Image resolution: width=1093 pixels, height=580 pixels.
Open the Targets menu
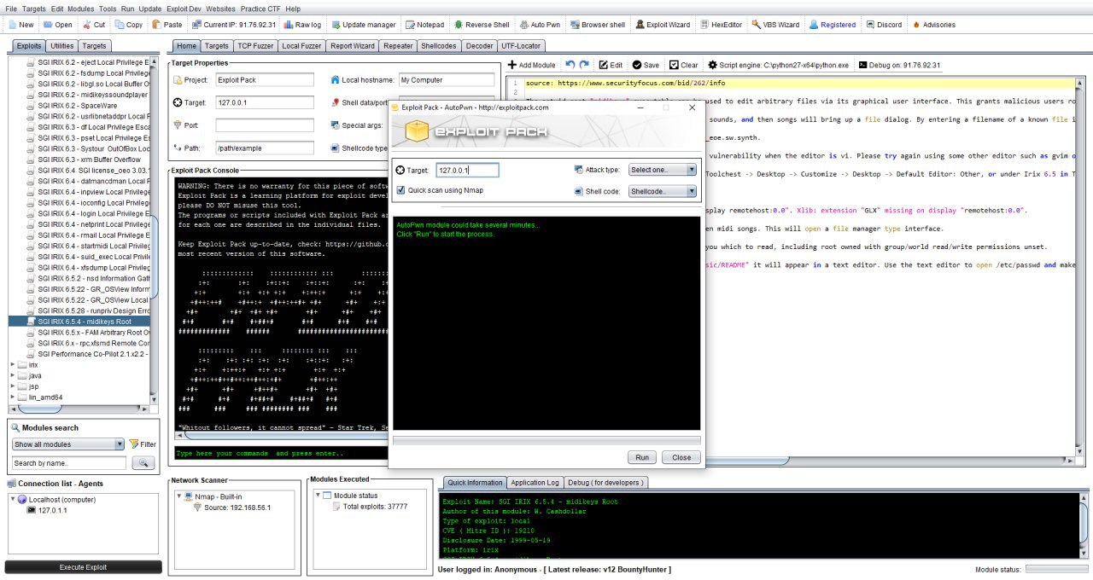(34, 9)
